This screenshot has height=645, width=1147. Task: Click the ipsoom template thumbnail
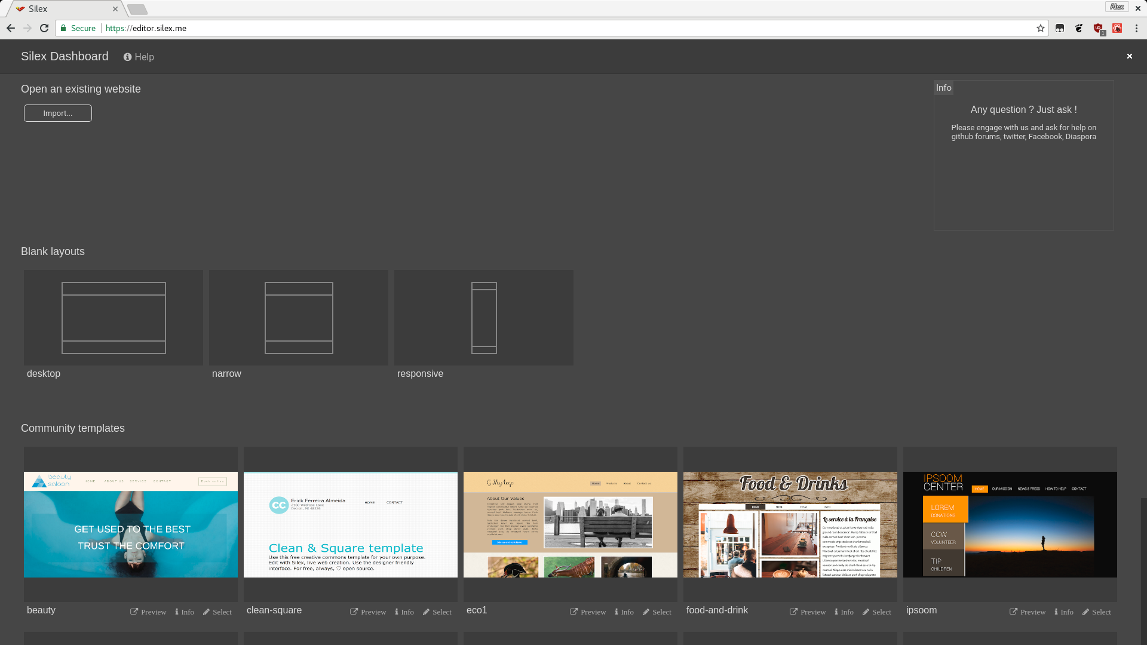[x=1010, y=524]
